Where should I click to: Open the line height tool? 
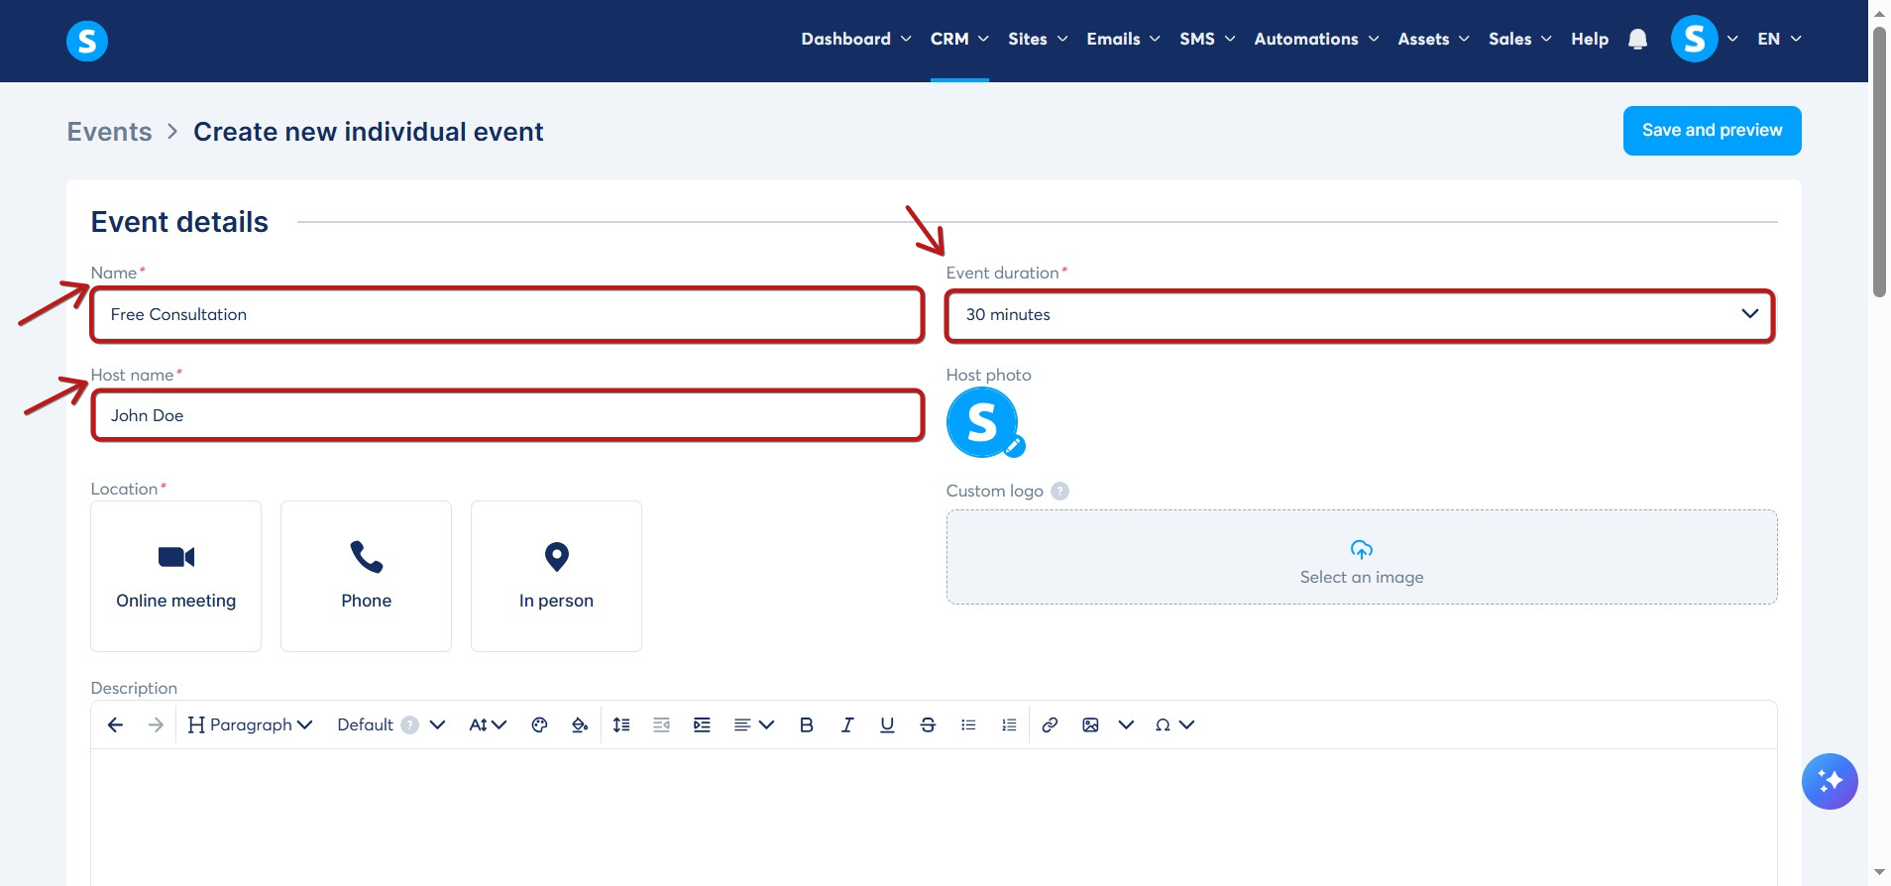[x=621, y=725]
